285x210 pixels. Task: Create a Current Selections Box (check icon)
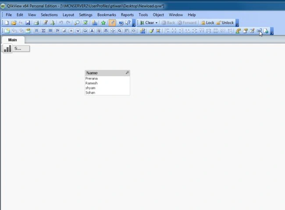tap(78, 31)
